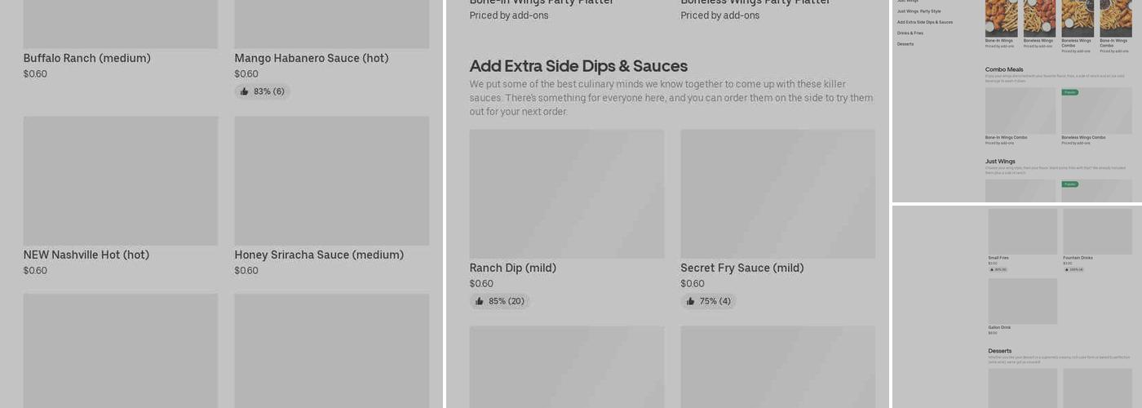The image size is (1142, 408).
Task: Open the Buffalo Ranch (medium) item
Action: [x=86, y=58]
